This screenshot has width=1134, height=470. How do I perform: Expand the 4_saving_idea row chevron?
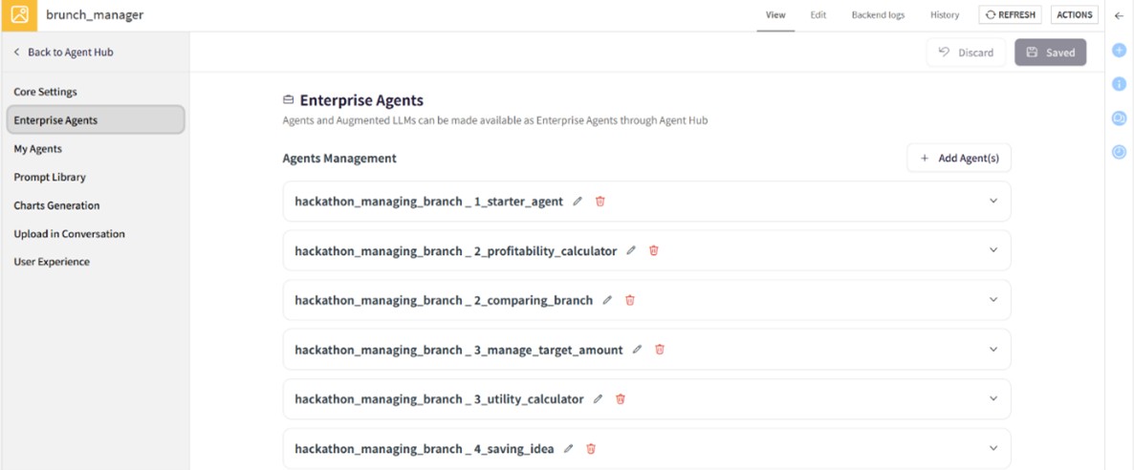pos(993,448)
